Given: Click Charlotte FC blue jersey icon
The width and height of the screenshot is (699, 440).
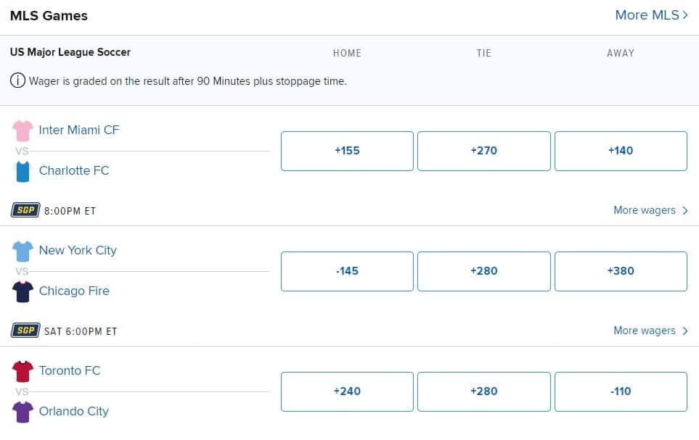Looking at the screenshot, I should (23, 172).
